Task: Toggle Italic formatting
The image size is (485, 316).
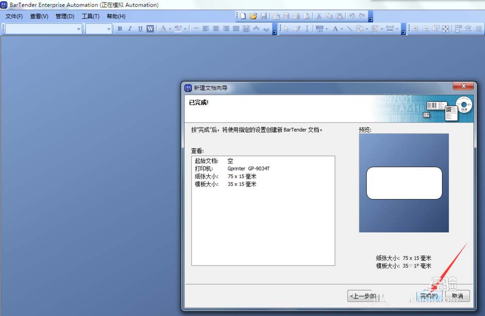Action: click(130, 29)
